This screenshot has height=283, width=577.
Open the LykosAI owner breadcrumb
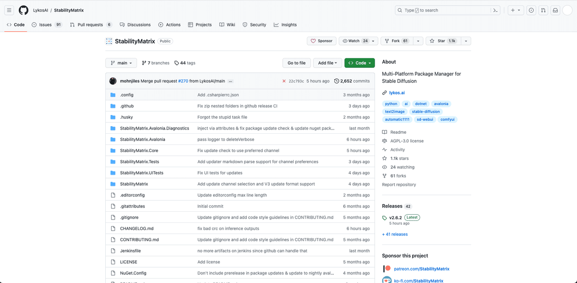[x=40, y=10]
